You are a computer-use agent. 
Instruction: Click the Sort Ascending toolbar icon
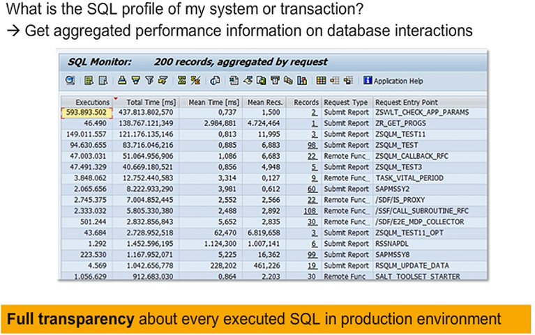coord(122,81)
